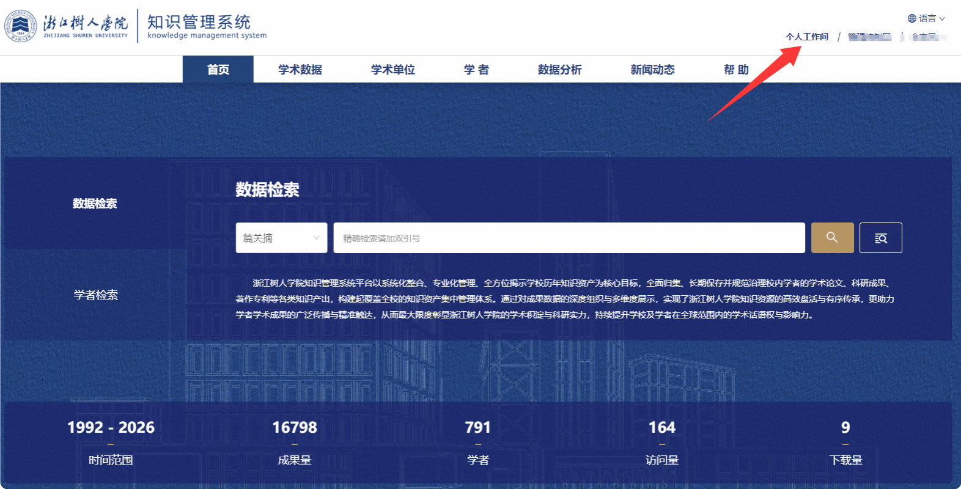Navigate to the 学者 menu
The image size is (961, 489).
(476, 70)
